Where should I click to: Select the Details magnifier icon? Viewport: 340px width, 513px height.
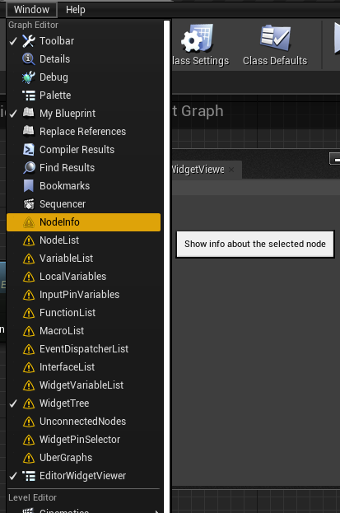(x=29, y=59)
